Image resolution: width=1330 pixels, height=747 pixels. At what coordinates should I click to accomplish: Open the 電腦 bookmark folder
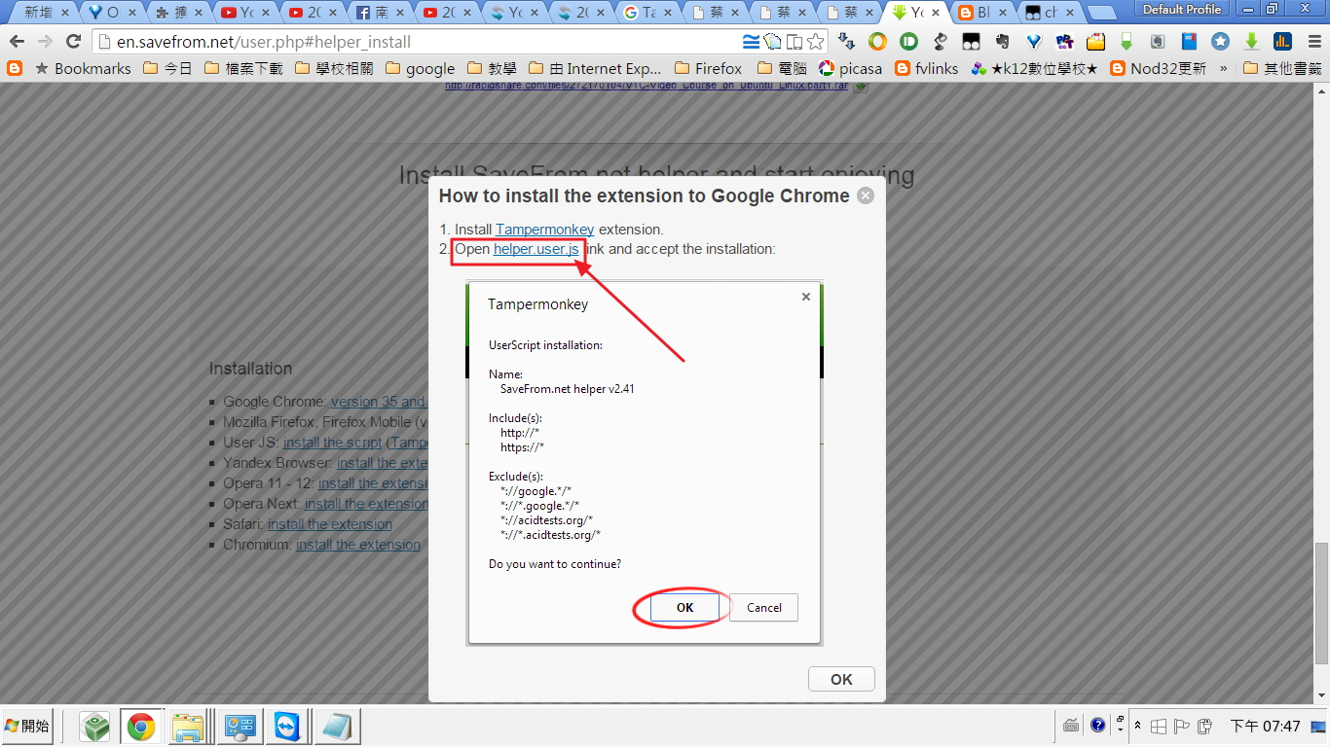782,68
